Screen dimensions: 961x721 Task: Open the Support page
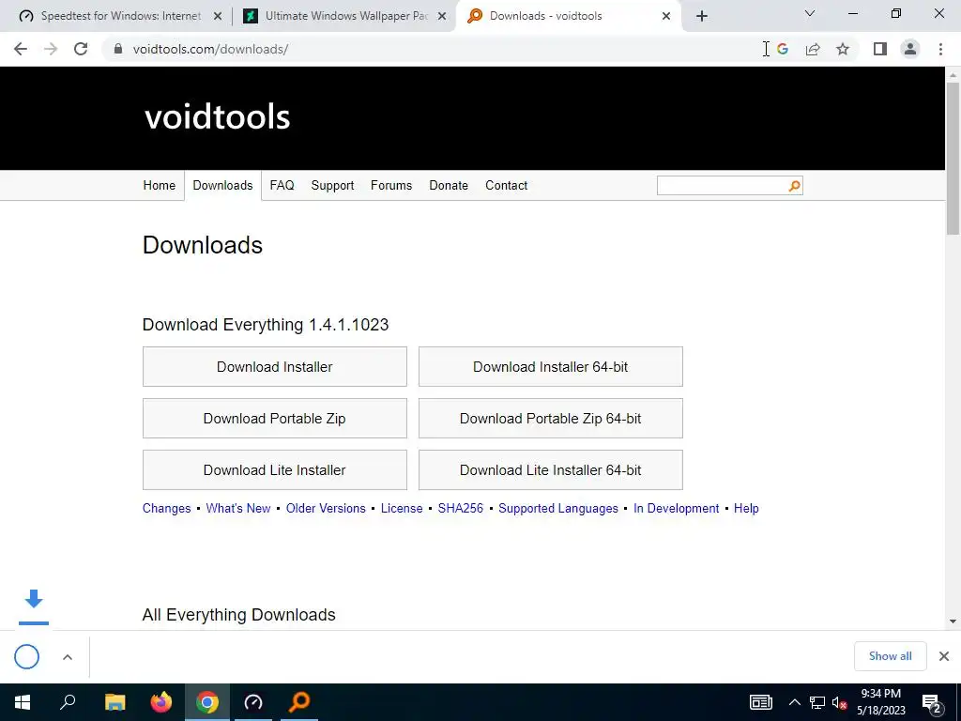tap(332, 185)
